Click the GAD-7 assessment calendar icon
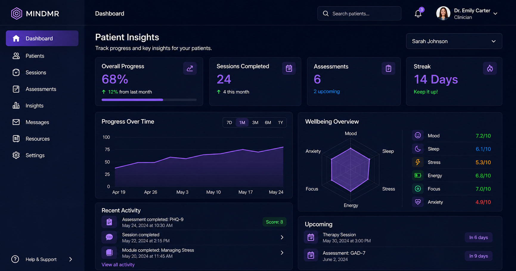Image resolution: width=516 pixels, height=271 pixels. point(311,255)
